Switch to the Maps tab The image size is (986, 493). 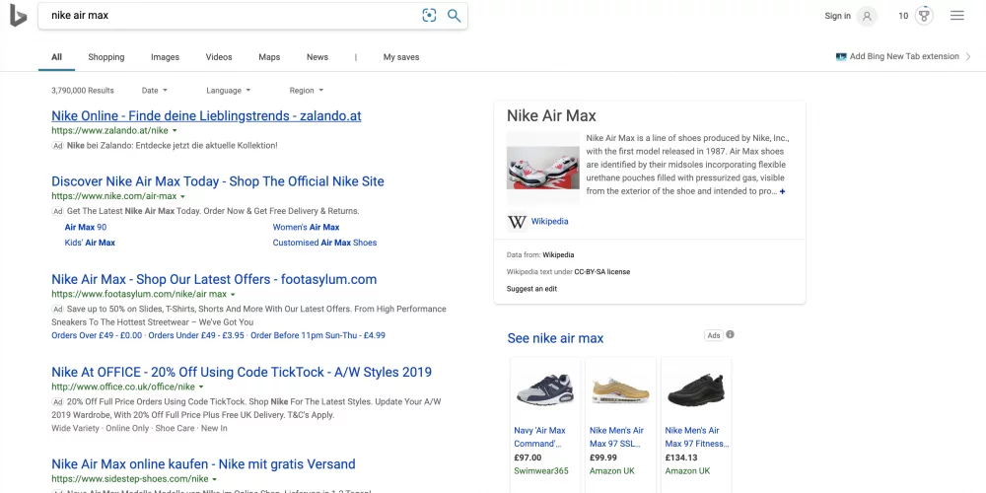point(269,57)
